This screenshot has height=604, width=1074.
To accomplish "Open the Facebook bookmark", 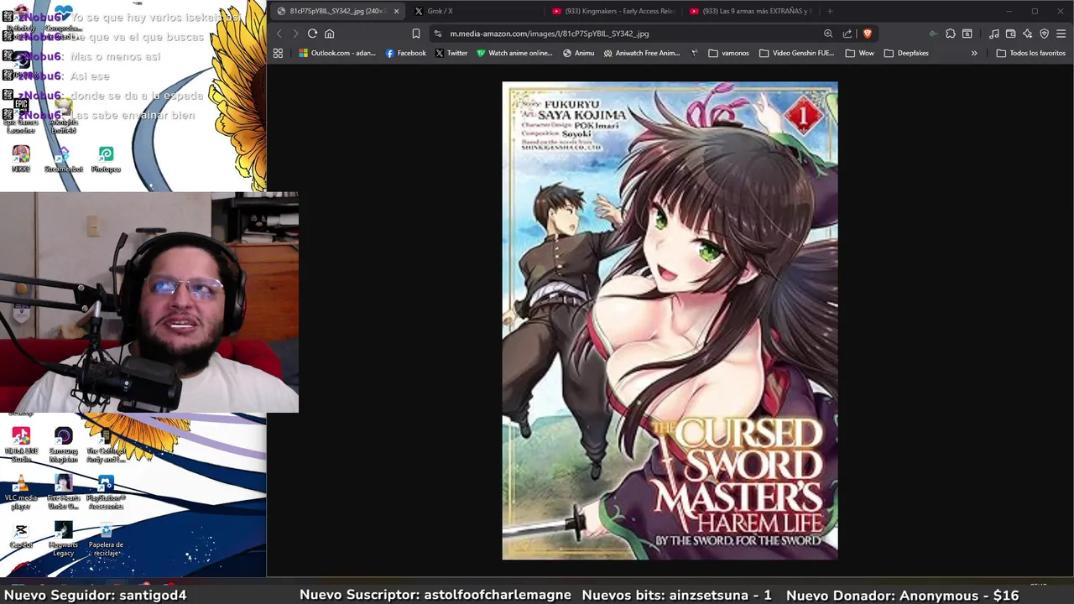I will [x=405, y=53].
